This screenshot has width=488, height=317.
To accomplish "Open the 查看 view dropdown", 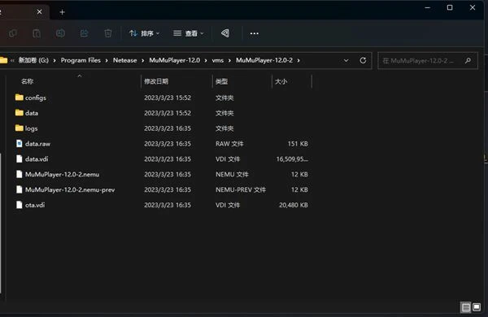I will (189, 33).
